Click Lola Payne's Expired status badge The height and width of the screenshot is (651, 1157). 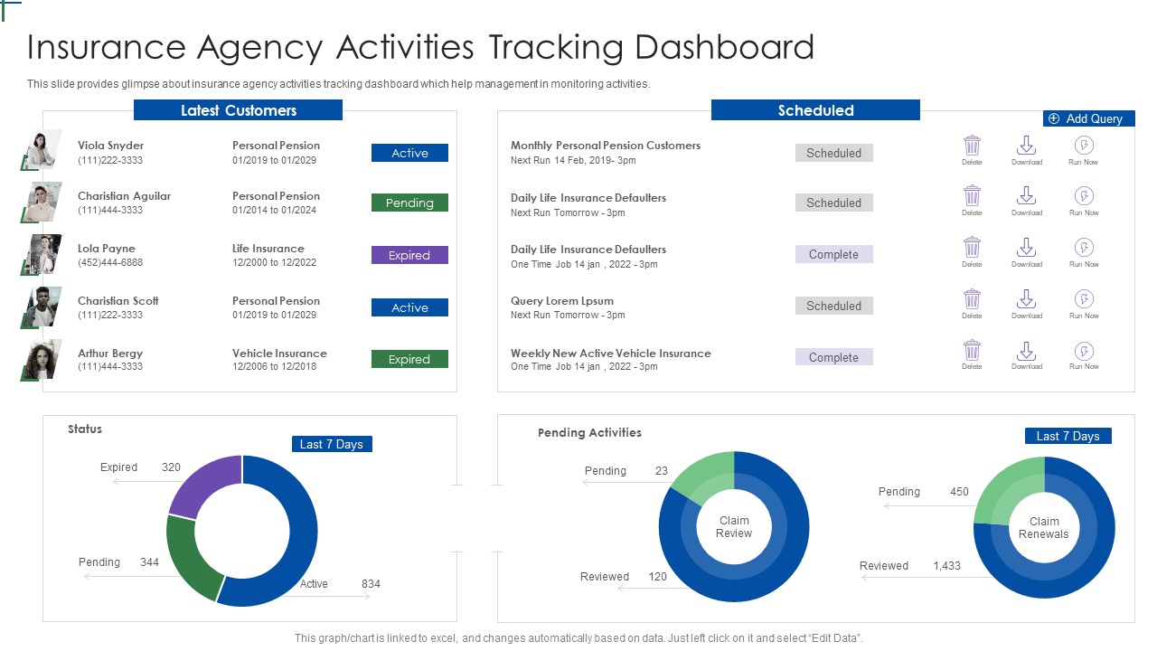tap(409, 255)
